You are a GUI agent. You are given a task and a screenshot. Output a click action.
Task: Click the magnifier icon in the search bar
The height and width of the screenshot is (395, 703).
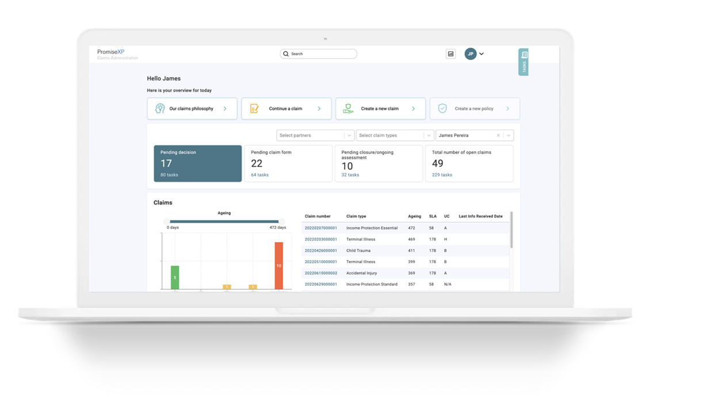point(286,54)
